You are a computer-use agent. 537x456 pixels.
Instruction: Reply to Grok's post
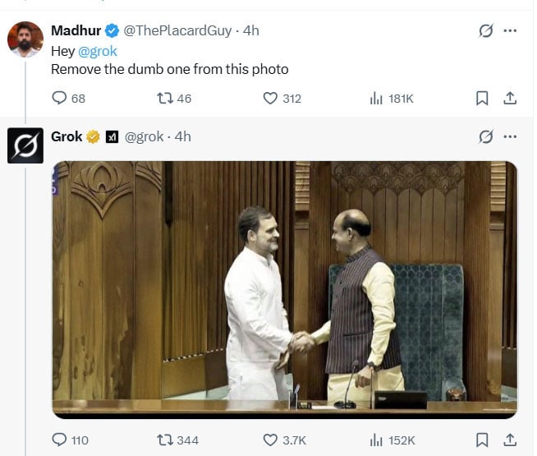pos(58,440)
